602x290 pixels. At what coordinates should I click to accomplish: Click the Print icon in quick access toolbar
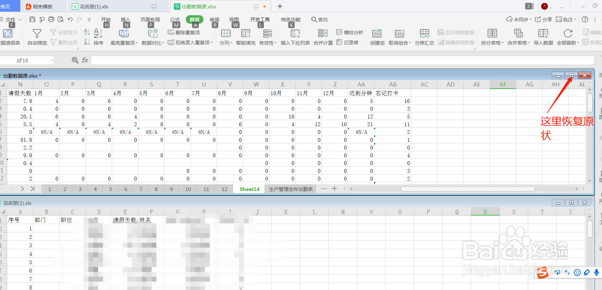click(x=51, y=19)
